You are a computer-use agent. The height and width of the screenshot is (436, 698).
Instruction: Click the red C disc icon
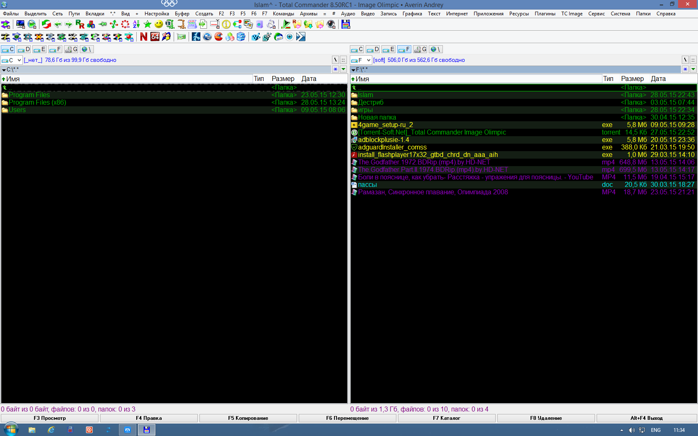(219, 37)
